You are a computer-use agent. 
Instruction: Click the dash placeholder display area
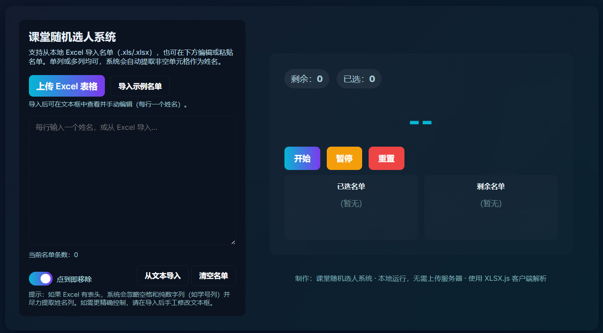click(x=420, y=123)
